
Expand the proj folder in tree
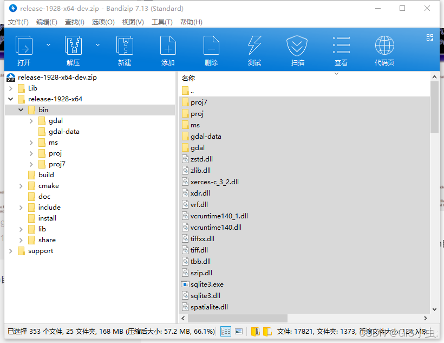(x=31, y=153)
